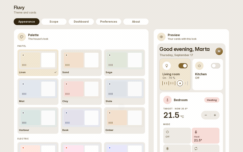
Task: Increase the Bedroom target temperature with plus
Action: click(215, 115)
